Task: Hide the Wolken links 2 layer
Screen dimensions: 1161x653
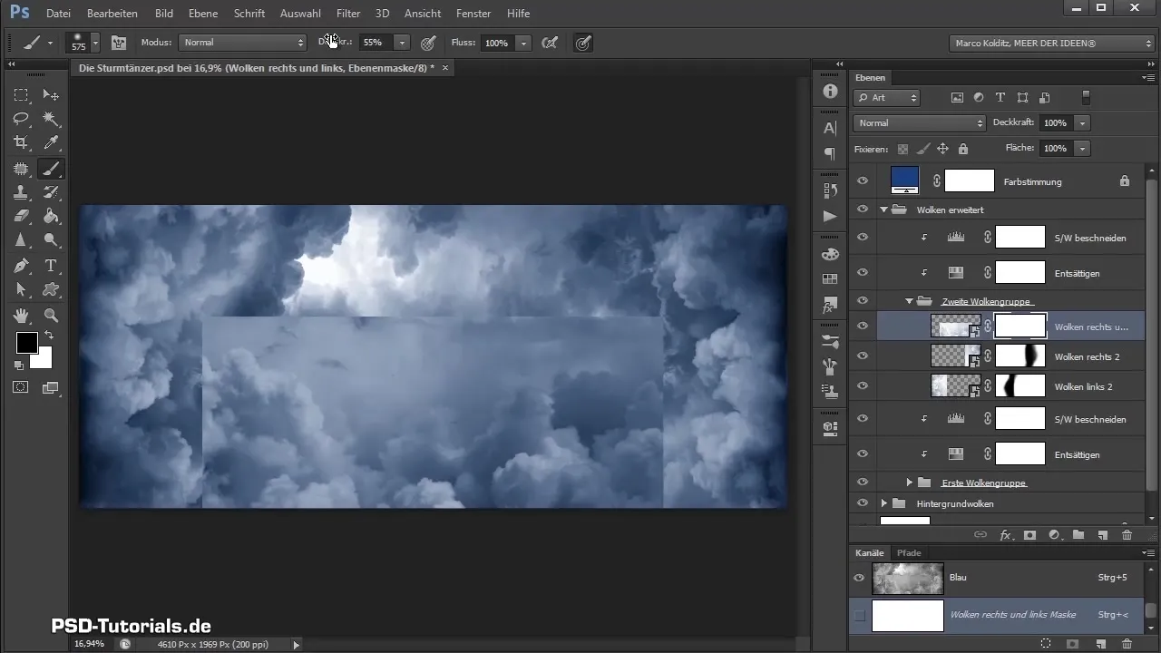Action: click(863, 386)
